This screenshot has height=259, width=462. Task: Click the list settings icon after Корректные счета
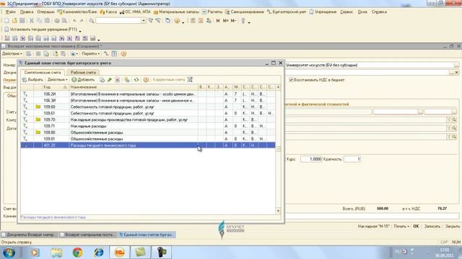190,80
